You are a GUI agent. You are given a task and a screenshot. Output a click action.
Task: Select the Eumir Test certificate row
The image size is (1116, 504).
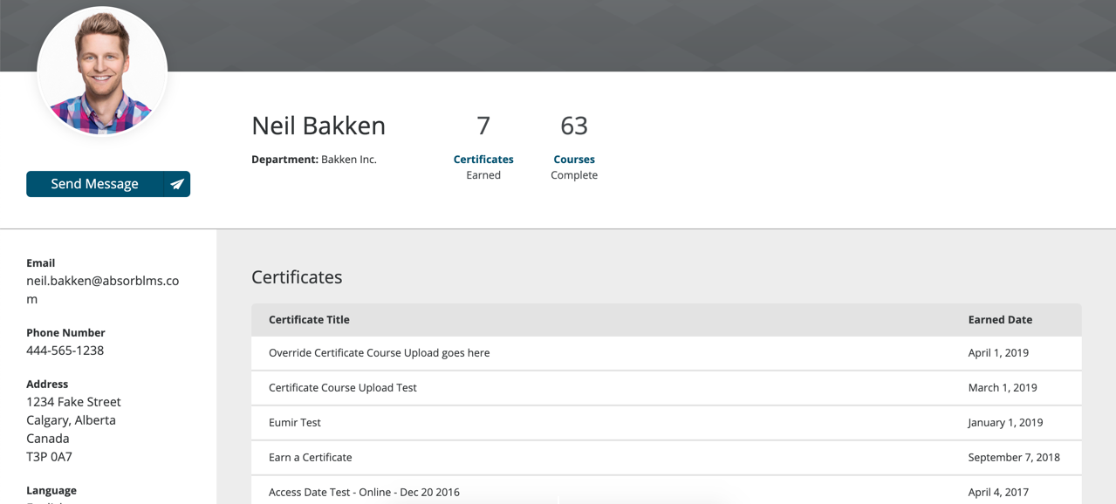[667, 423]
